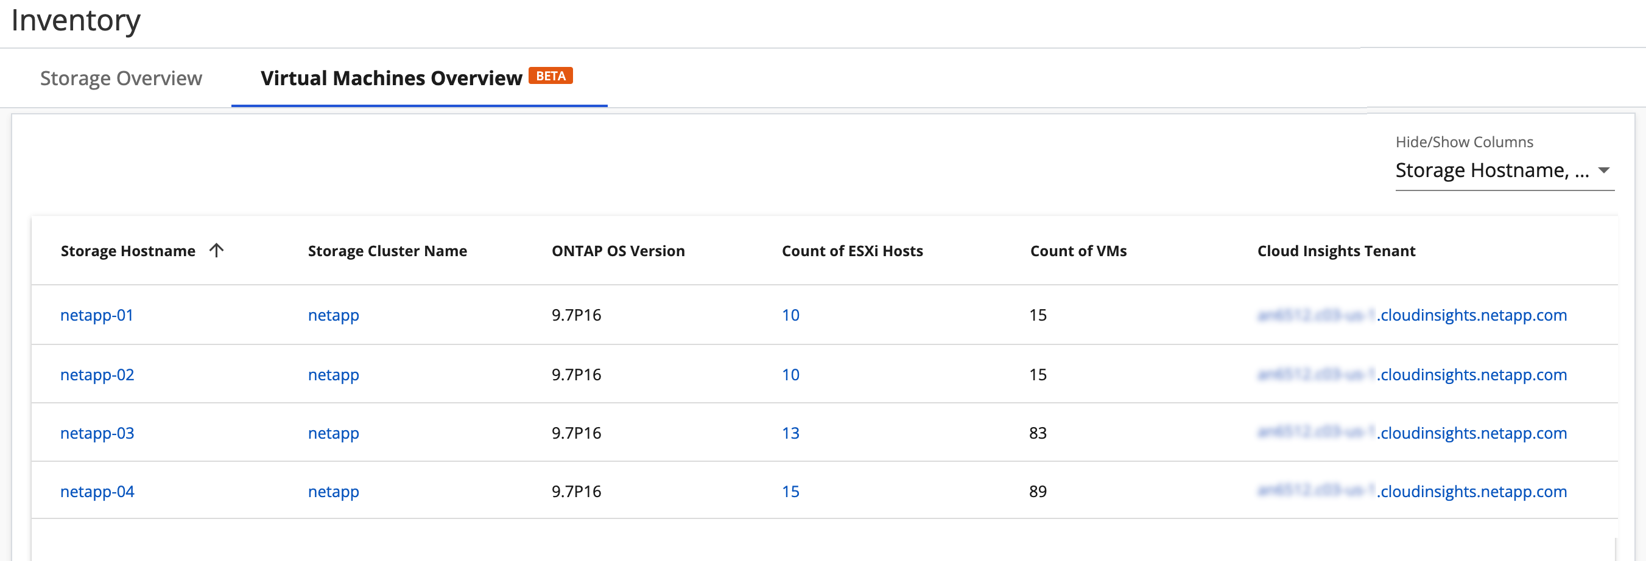Open Cloud Insights tenant link for netapp-02
Screen dimensions: 1646x561
pyautogui.click(x=1412, y=374)
